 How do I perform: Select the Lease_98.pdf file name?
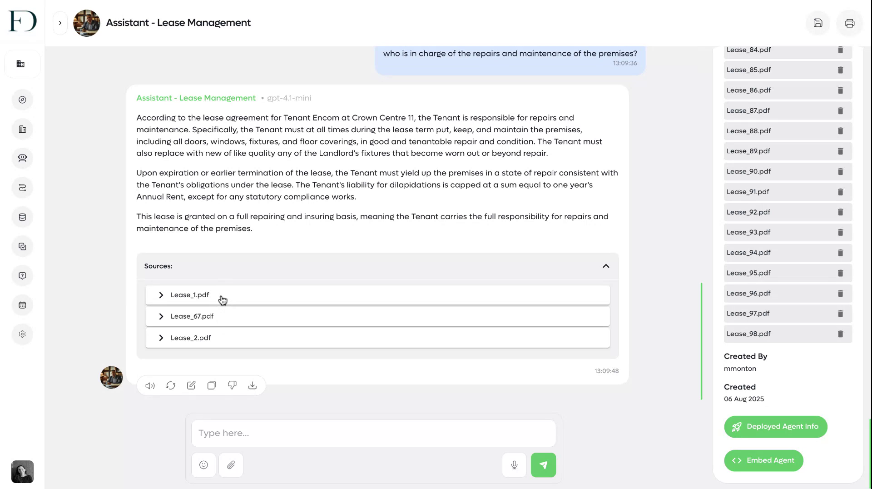tap(748, 334)
